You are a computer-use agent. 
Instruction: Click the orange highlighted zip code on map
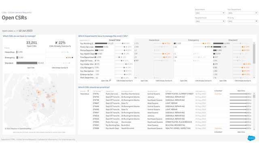click(38, 92)
